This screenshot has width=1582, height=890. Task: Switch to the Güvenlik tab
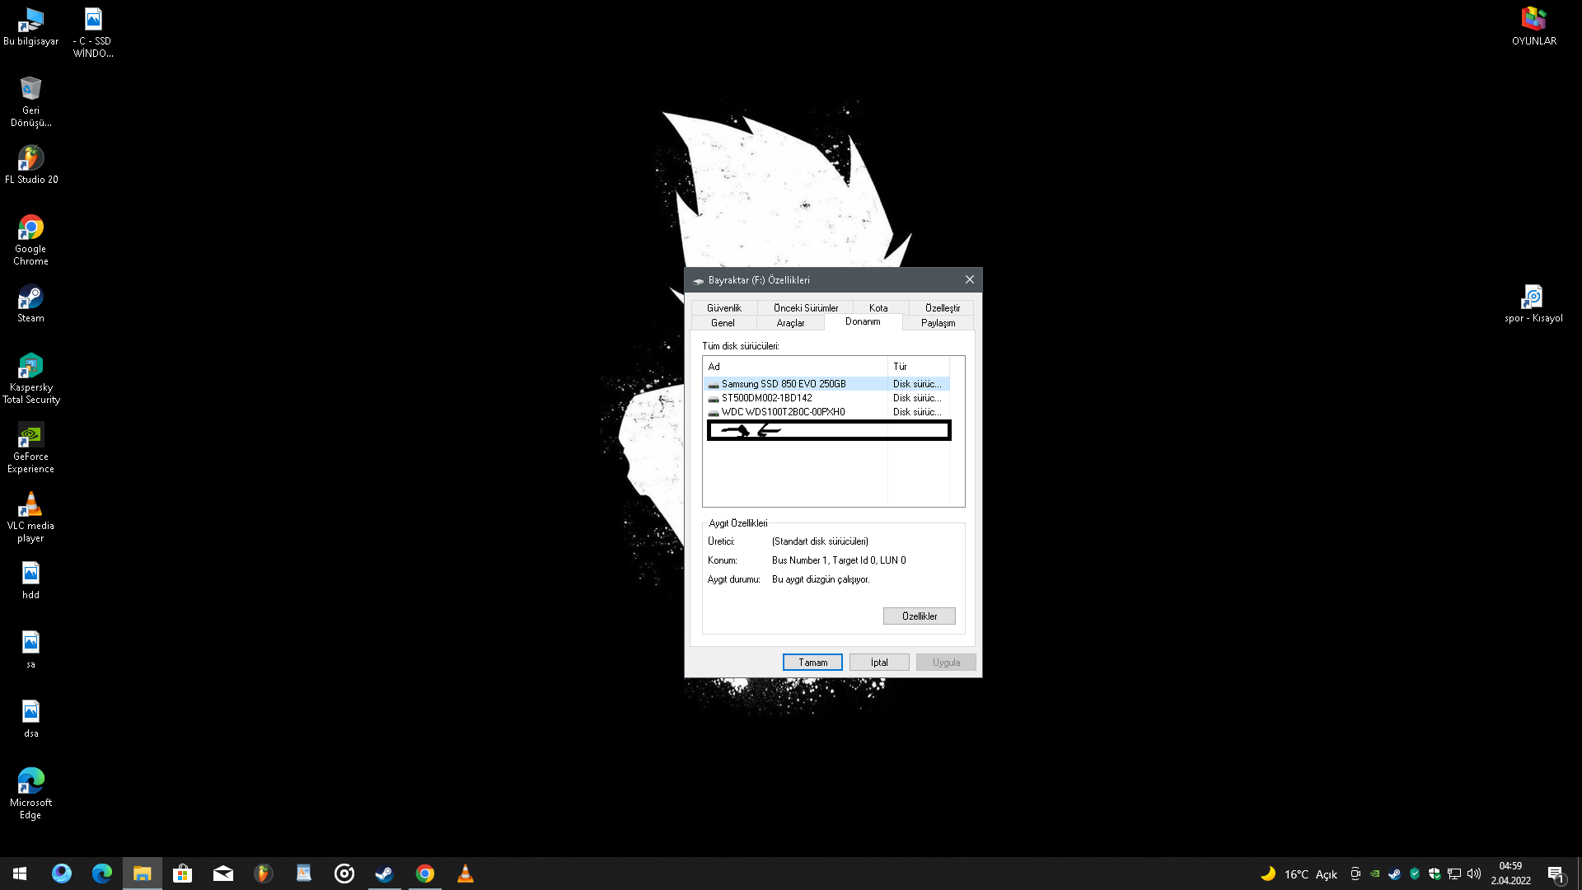[723, 307]
